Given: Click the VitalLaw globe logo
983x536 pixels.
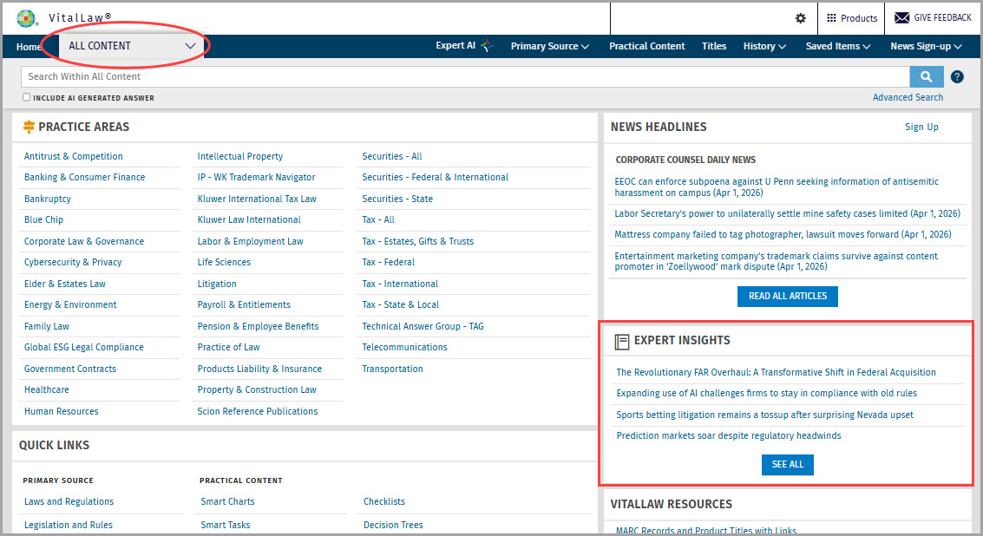Looking at the screenshot, I should point(26,18).
